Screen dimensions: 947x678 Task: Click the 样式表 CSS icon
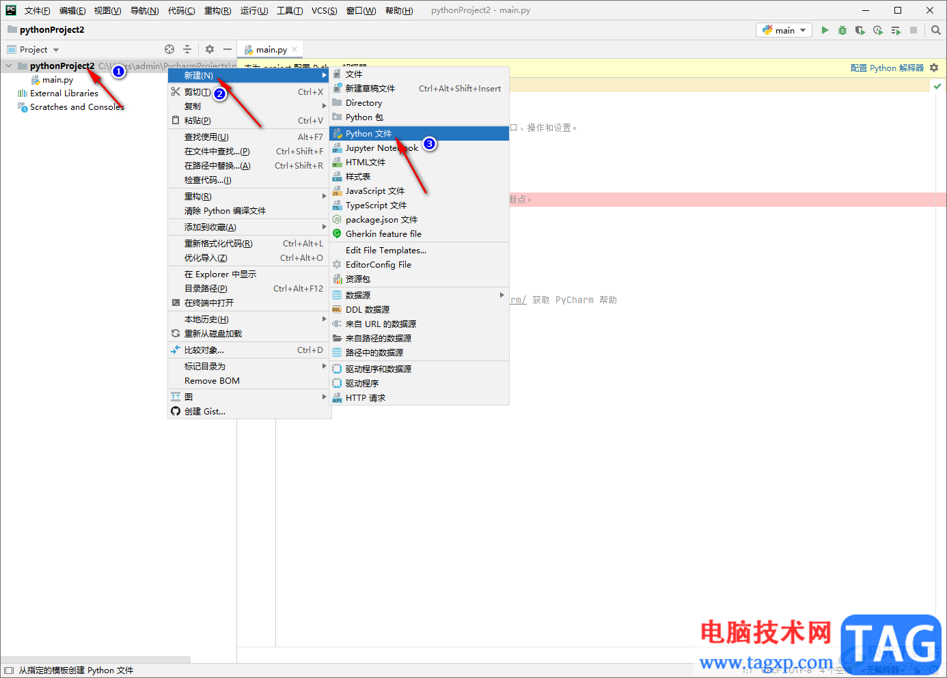(x=337, y=177)
